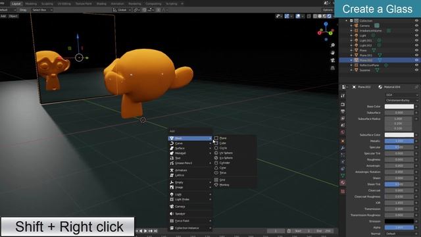The height and width of the screenshot is (237, 421).
Task: Adjust the Metallic slider
Action: point(399,141)
